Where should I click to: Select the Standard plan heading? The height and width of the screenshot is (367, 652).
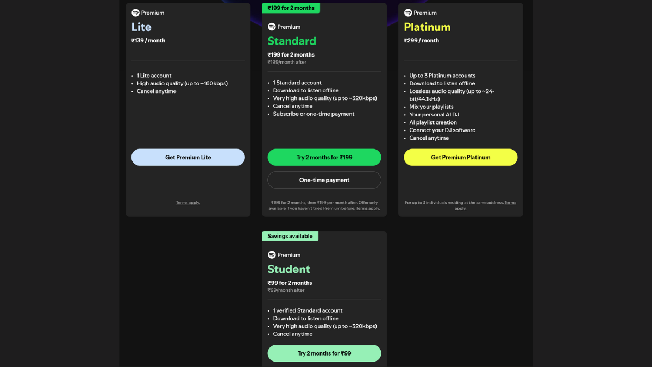point(292,41)
